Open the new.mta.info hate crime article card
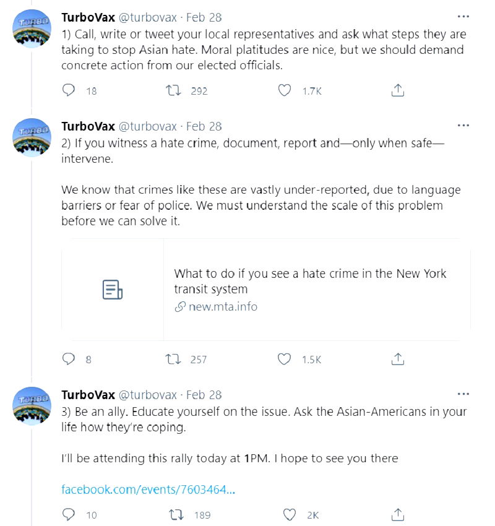The image size is (495, 526). (309, 290)
